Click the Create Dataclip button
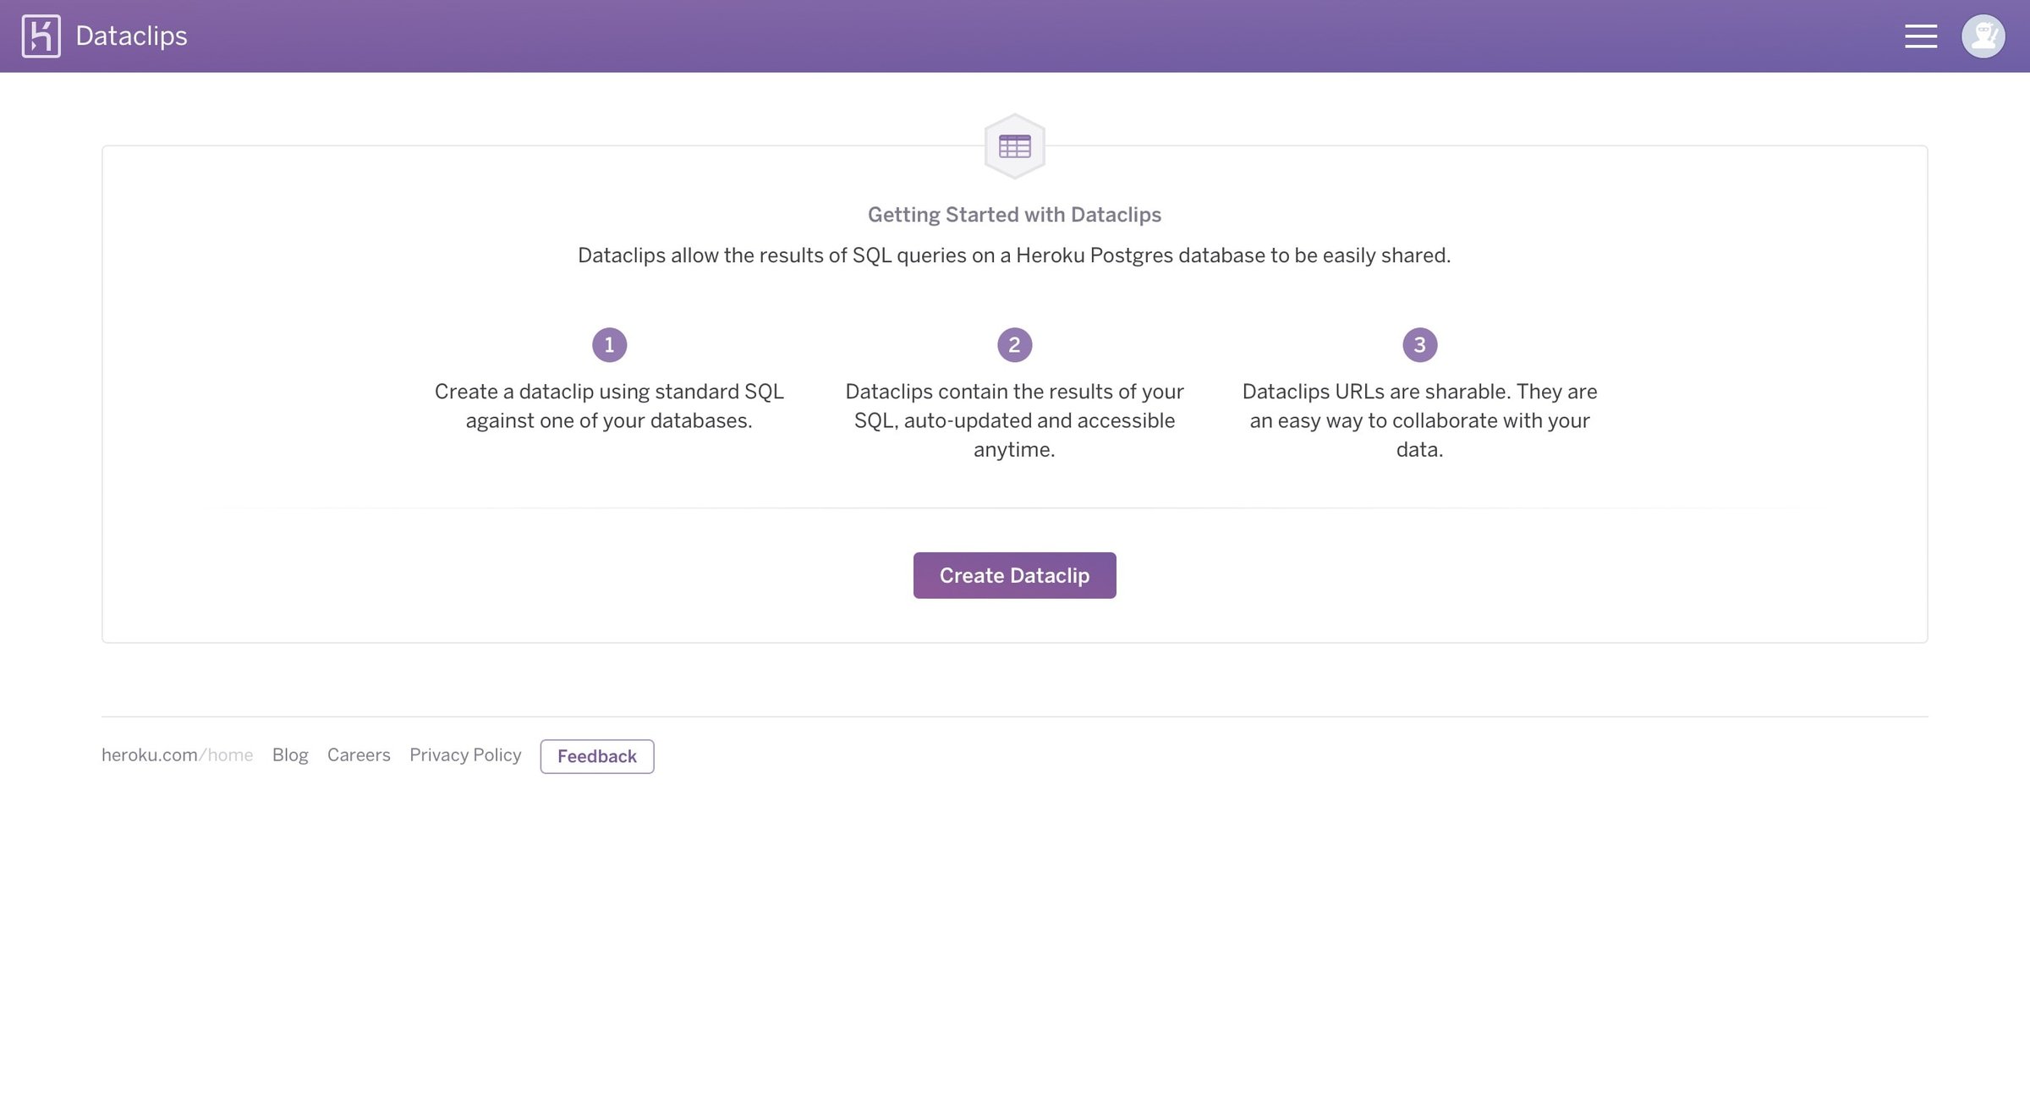2030x1119 pixels. coord(1014,575)
